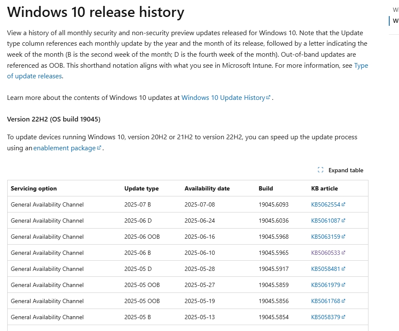The width and height of the screenshot is (399, 331).
Task: Click 'General Availability Channel' in the 19045.5854 row
Action: point(47,317)
